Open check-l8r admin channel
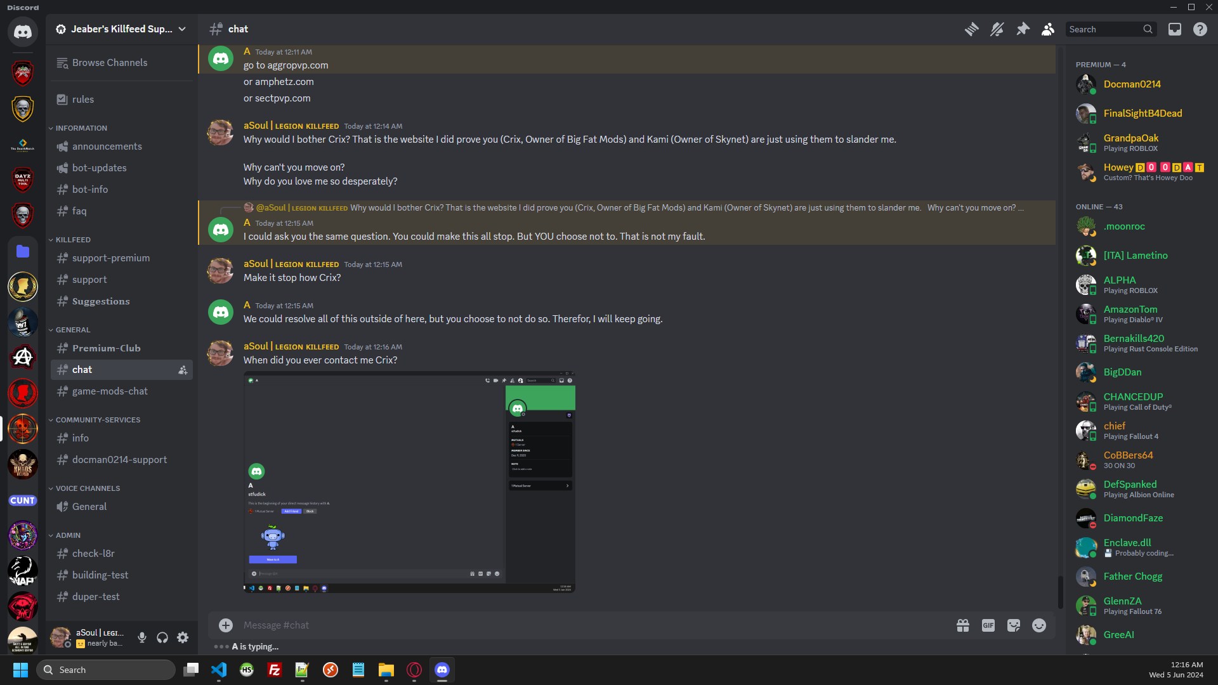This screenshot has width=1218, height=685. (x=122, y=554)
